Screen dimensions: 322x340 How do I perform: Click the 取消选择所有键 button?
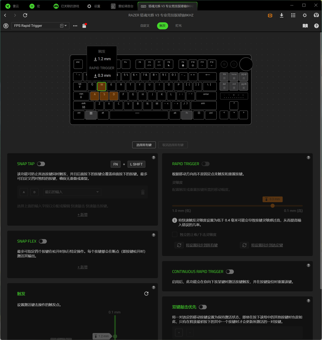pyautogui.click(x=173, y=145)
